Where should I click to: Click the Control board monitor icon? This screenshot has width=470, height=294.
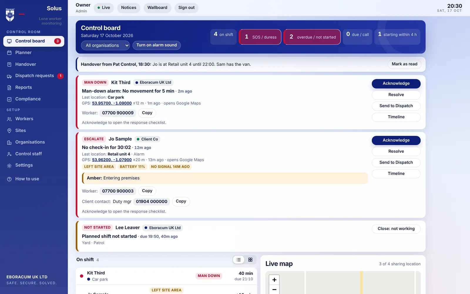click(x=9, y=41)
